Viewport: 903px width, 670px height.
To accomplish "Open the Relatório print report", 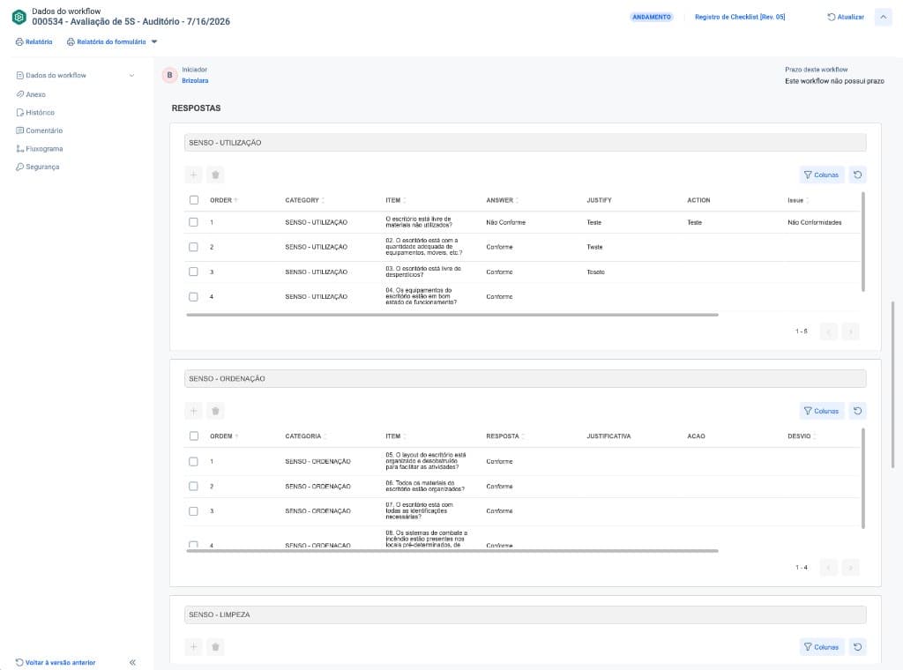I will coord(34,42).
